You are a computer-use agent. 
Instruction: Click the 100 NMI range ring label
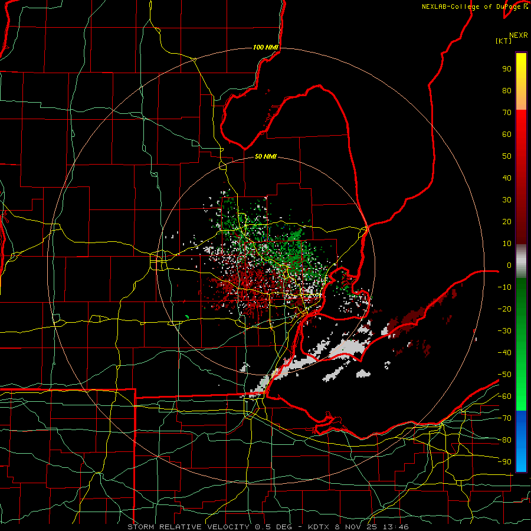265,47
